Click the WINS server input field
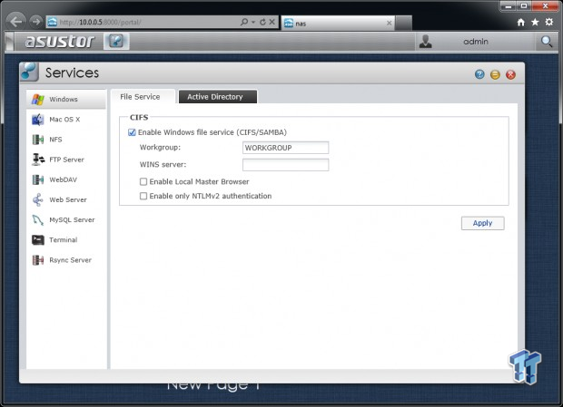563x407 pixels. pyautogui.click(x=285, y=165)
